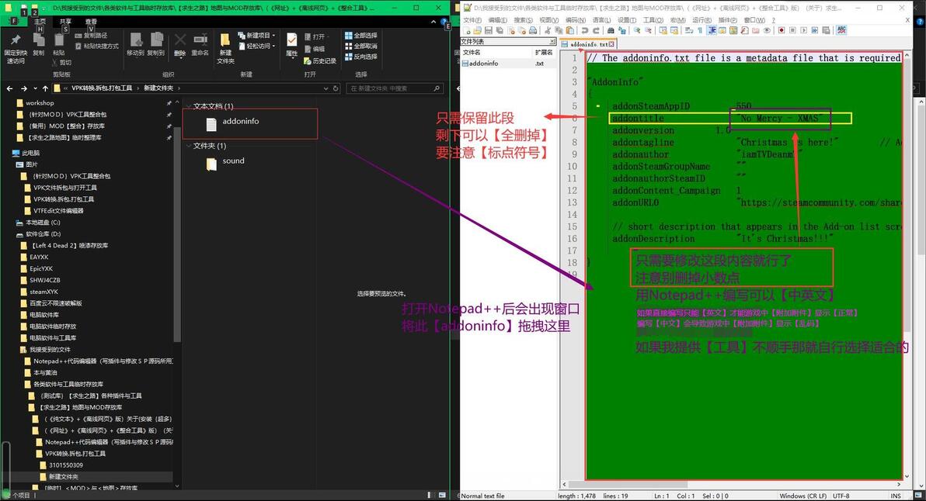The width and height of the screenshot is (926, 501).
Task: Click 粘贴快捷方式 (Paste shortcut) in ribbon
Action: 96,46
